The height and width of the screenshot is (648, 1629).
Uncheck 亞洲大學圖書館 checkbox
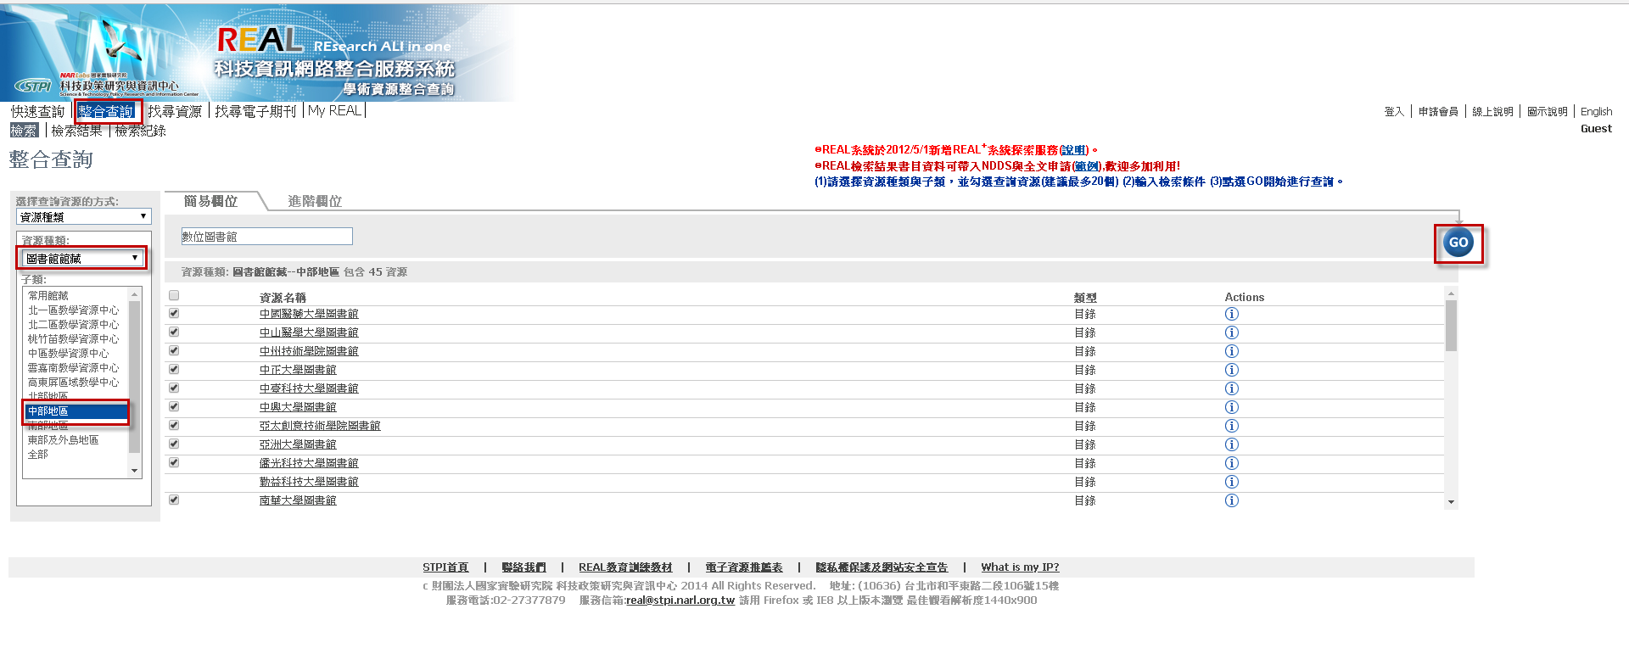(174, 444)
